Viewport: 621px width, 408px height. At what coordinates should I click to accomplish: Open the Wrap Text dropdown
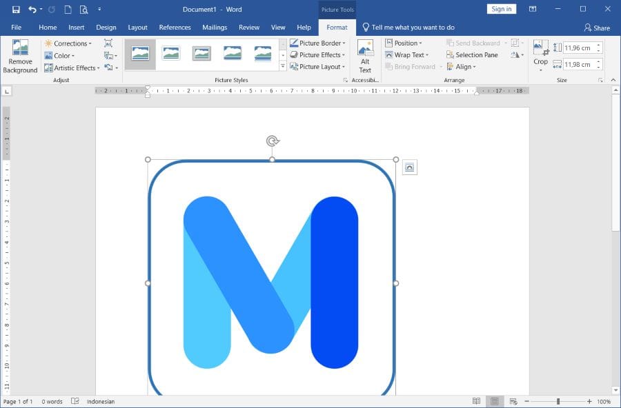407,55
